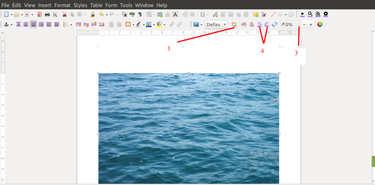Insert an image from file
Image resolution: width=375 pixels, height=185 pixels.
coord(160,15)
